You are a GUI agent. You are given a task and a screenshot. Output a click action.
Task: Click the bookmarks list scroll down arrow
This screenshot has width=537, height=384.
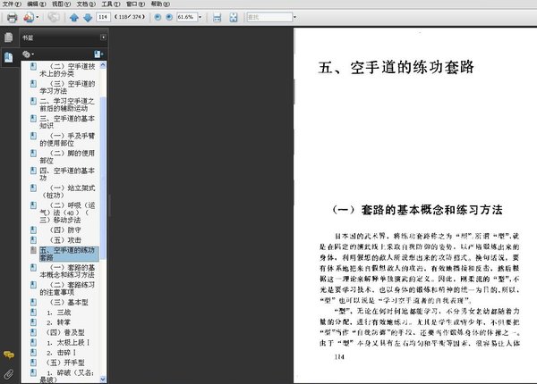[103, 380]
